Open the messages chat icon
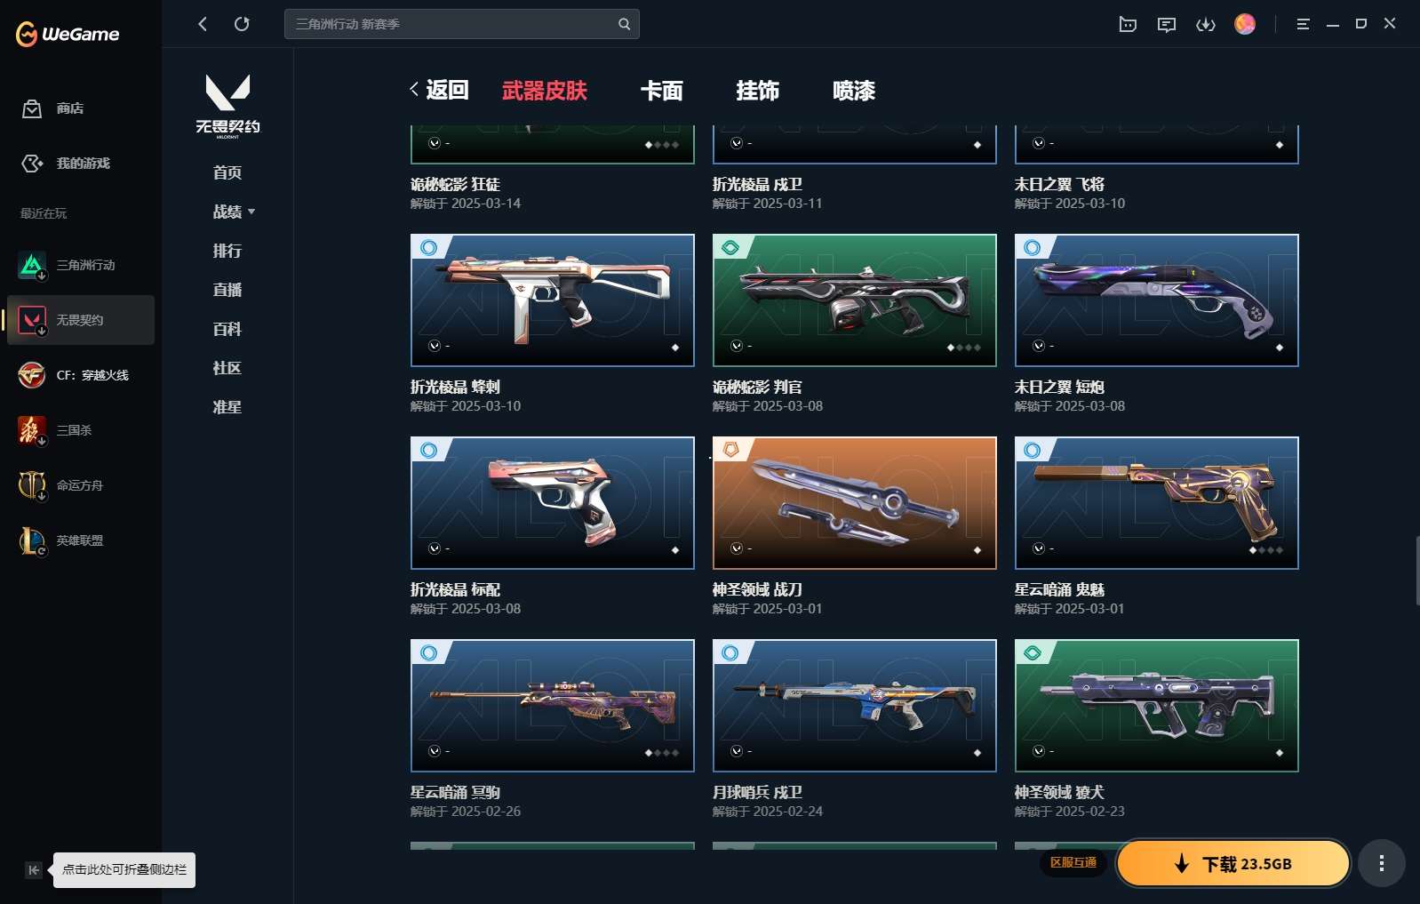1420x904 pixels. pos(1167,24)
